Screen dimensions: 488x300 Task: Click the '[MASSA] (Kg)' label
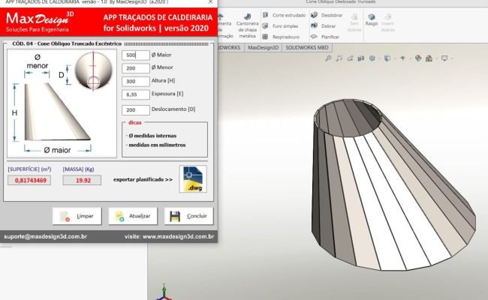[x=78, y=169]
